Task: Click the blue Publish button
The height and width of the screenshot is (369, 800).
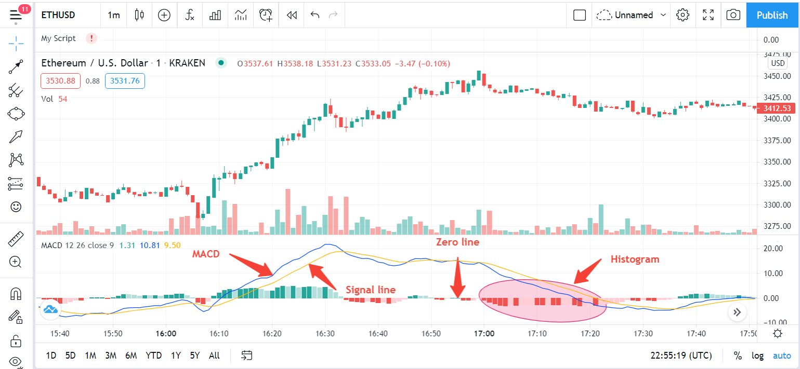Action: [772, 15]
